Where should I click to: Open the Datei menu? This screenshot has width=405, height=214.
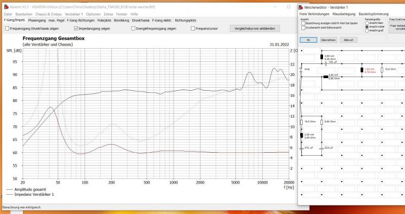pyautogui.click(x=8, y=14)
